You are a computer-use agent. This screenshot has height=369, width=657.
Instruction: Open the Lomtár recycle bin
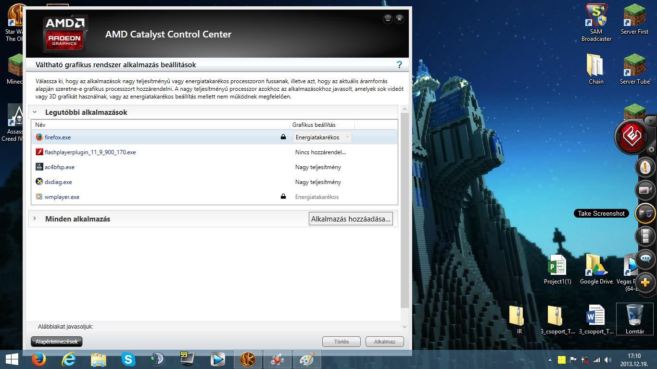point(635,319)
